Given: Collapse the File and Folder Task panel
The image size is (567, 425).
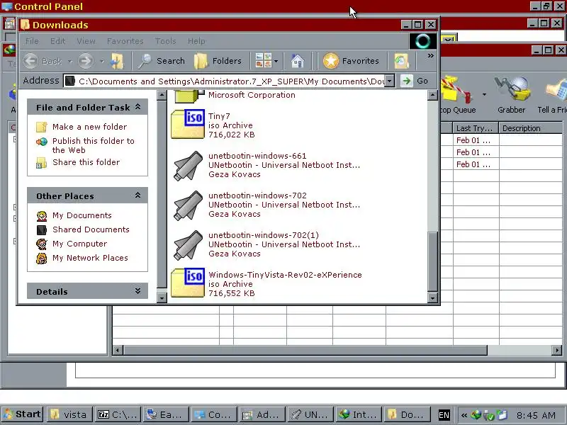Looking at the screenshot, I should (137, 107).
